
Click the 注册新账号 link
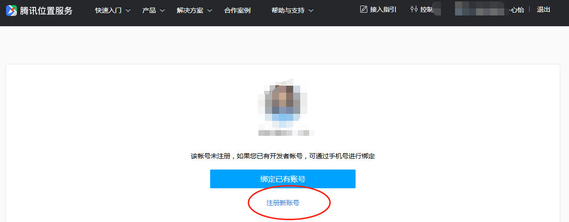[x=283, y=203]
